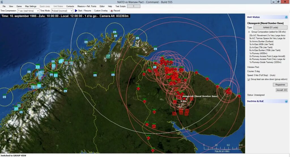Open the Editor menu

click(x=102, y=6)
